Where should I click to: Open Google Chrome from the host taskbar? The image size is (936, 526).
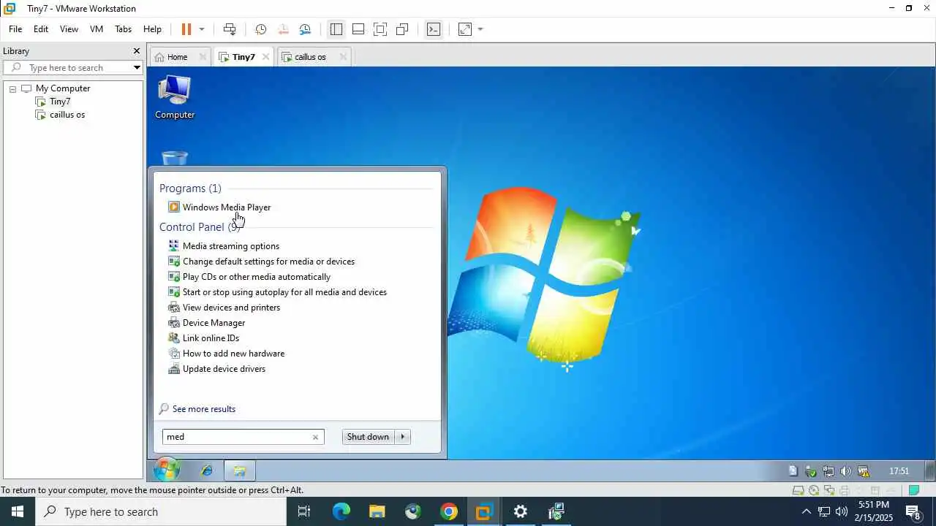point(449,511)
